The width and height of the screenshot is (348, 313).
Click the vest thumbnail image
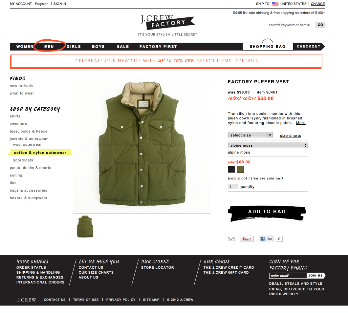point(85,226)
